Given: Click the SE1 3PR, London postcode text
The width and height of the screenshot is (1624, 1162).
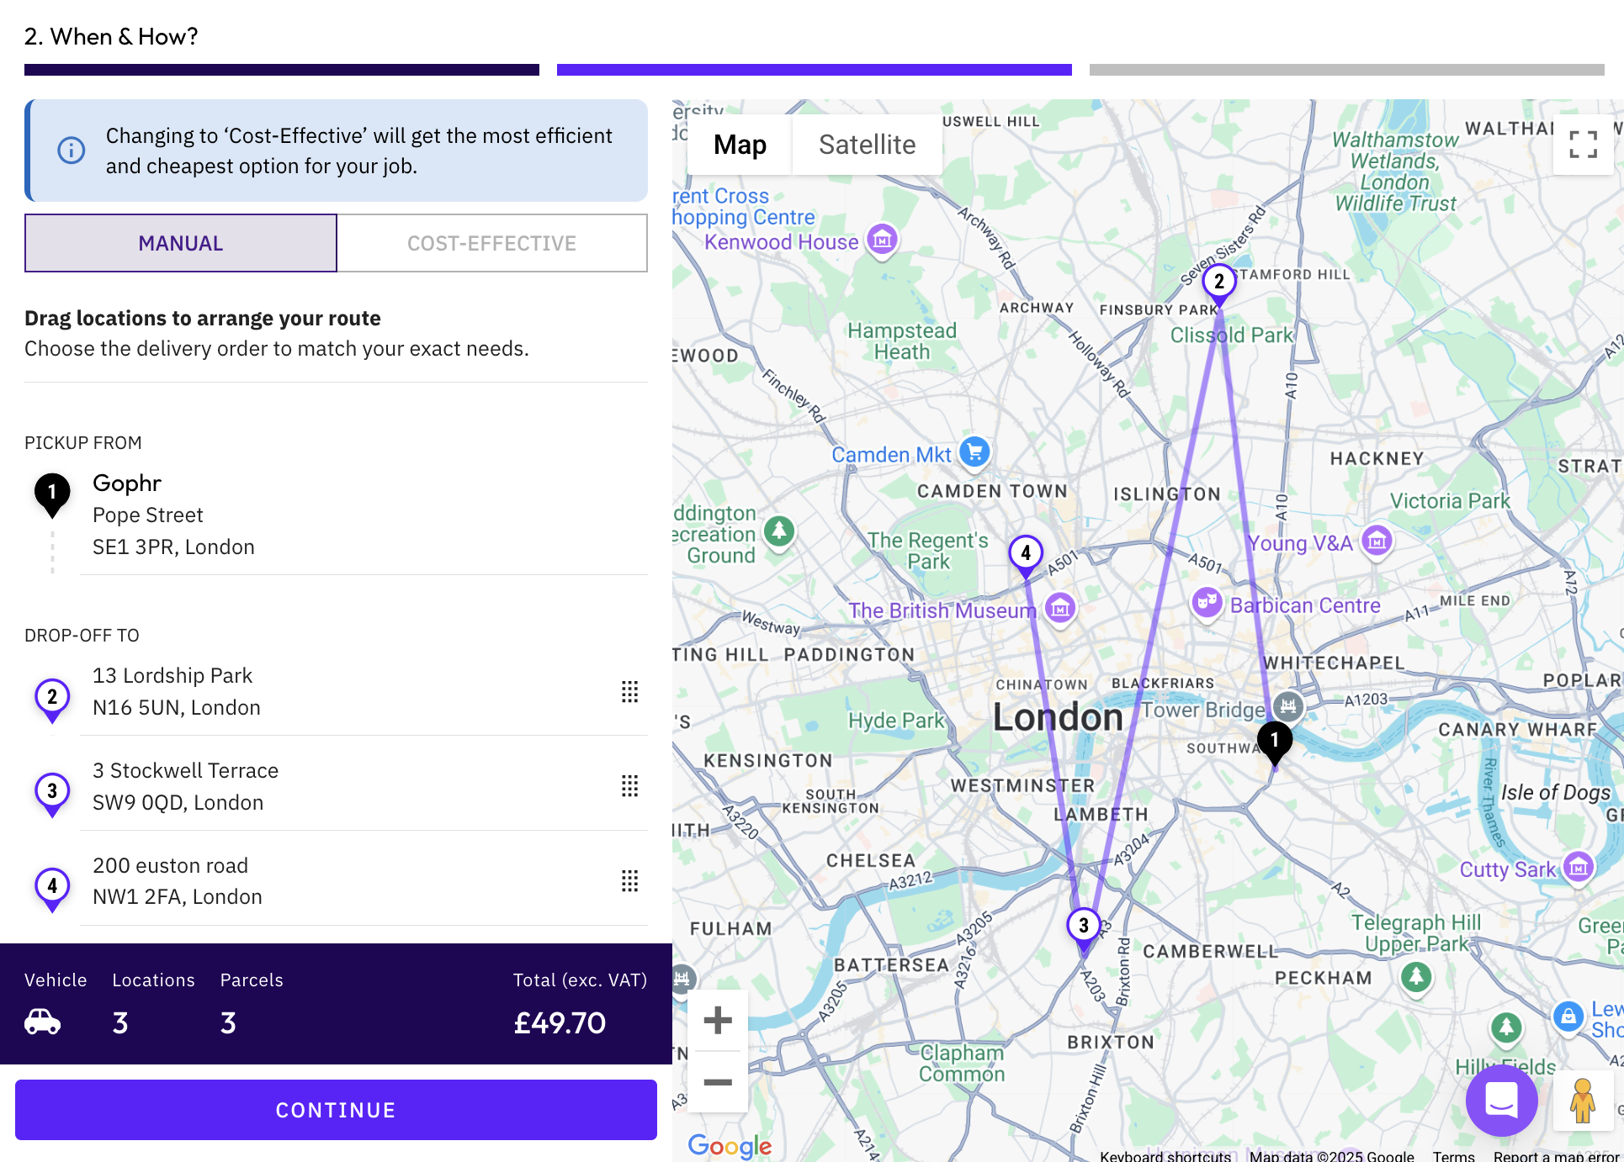Looking at the screenshot, I should (173, 547).
